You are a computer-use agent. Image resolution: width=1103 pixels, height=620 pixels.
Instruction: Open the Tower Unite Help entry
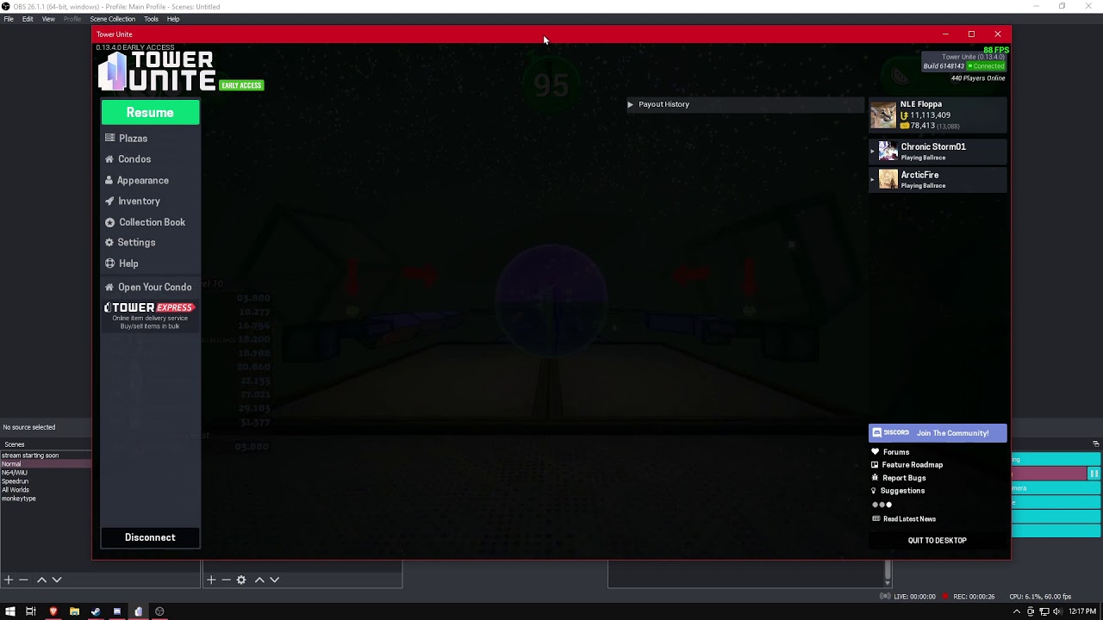[128, 263]
